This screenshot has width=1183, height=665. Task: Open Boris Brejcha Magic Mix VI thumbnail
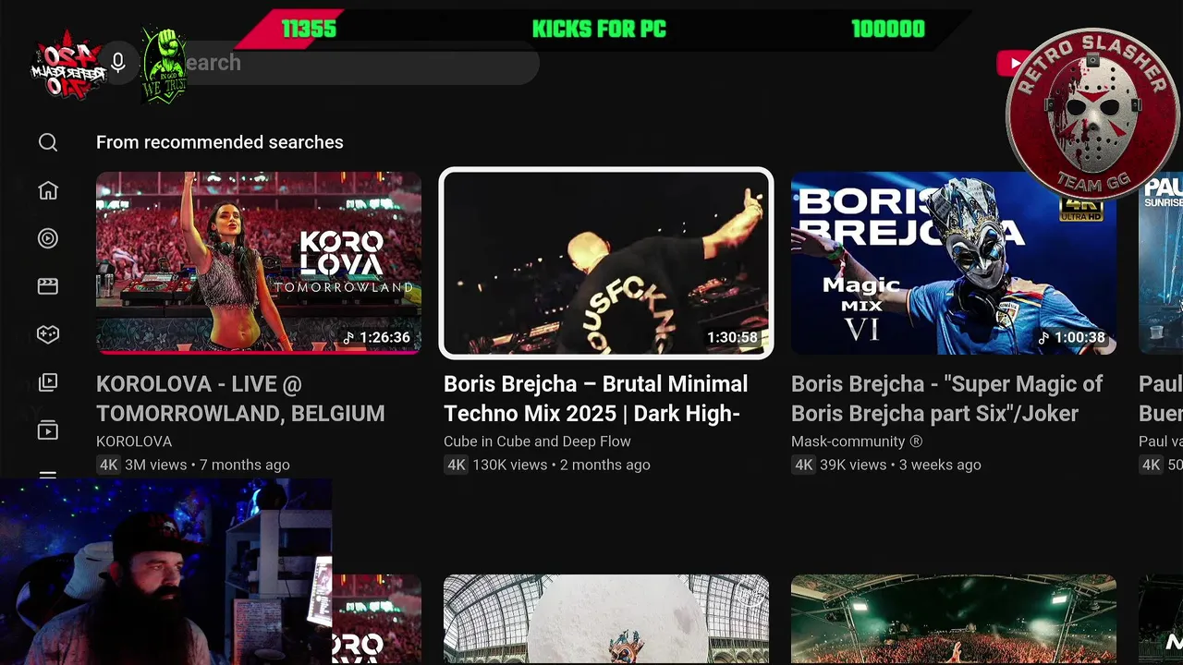click(x=954, y=262)
